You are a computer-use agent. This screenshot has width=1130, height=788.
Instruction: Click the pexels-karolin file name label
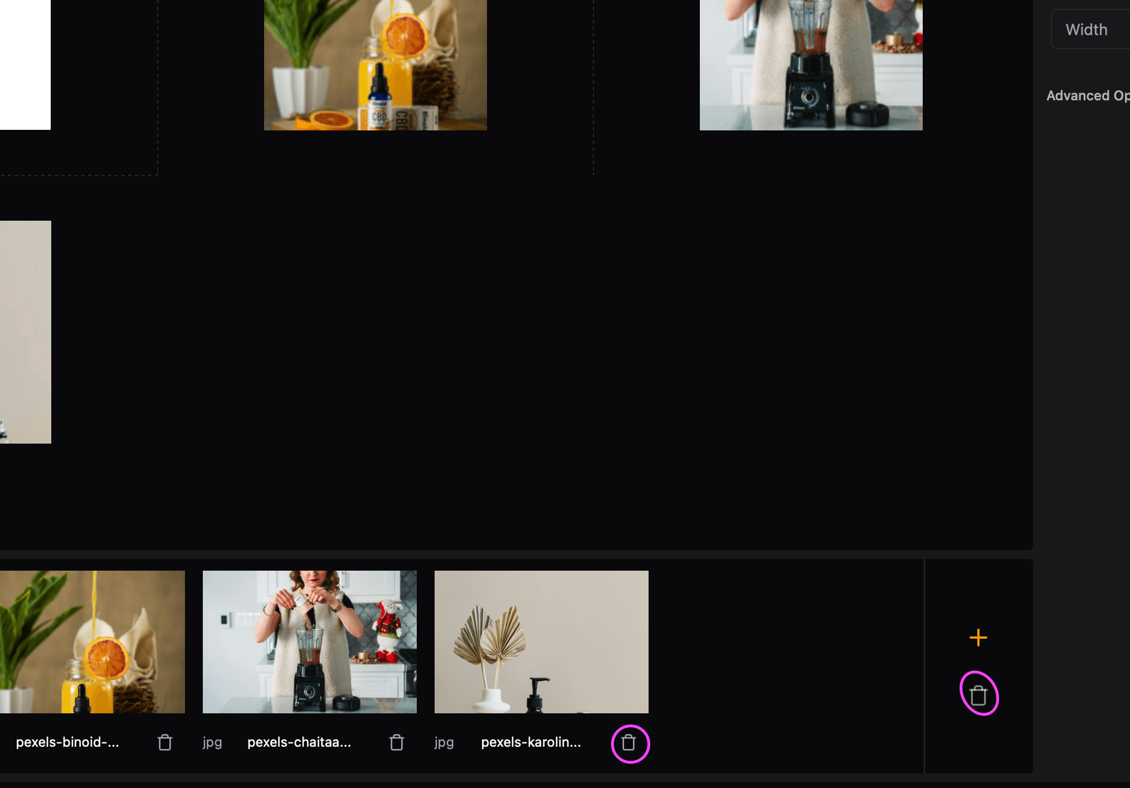(531, 742)
